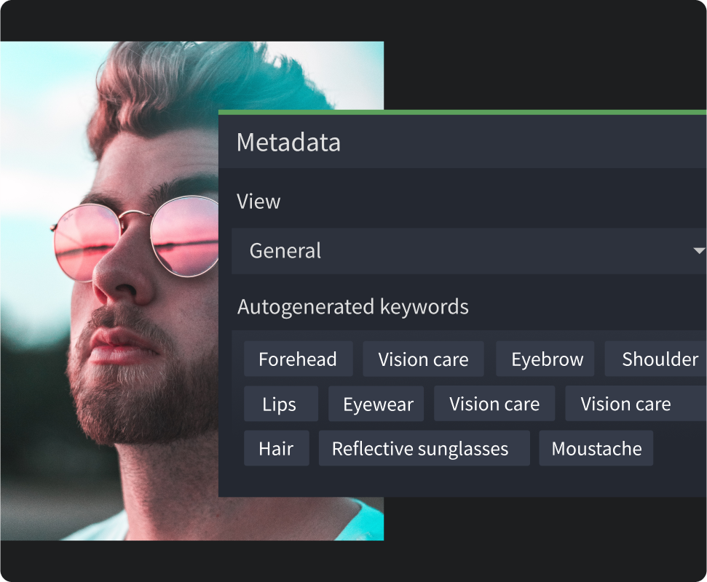Viewport: 707px width, 582px height.
Task: Select the Shoulder keyword tag
Action: (660, 359)
